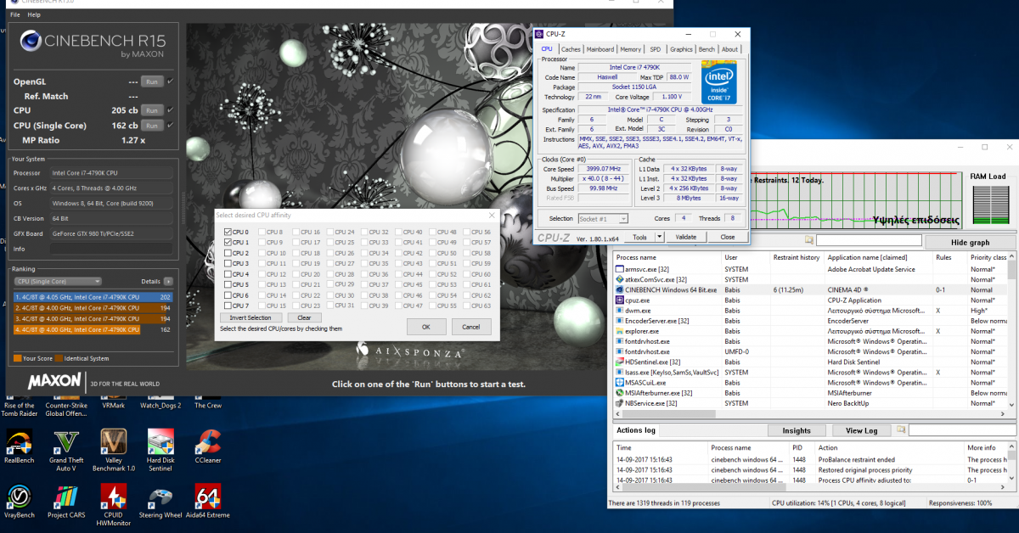This screenshot has height=533, width=1019.
Task: Open the View Log button in Process Lasso
Action: click(861, 430)
